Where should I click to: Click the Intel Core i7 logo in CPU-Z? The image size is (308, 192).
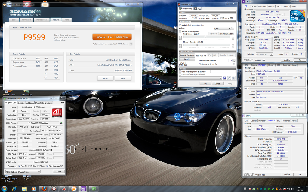point(297,16)
